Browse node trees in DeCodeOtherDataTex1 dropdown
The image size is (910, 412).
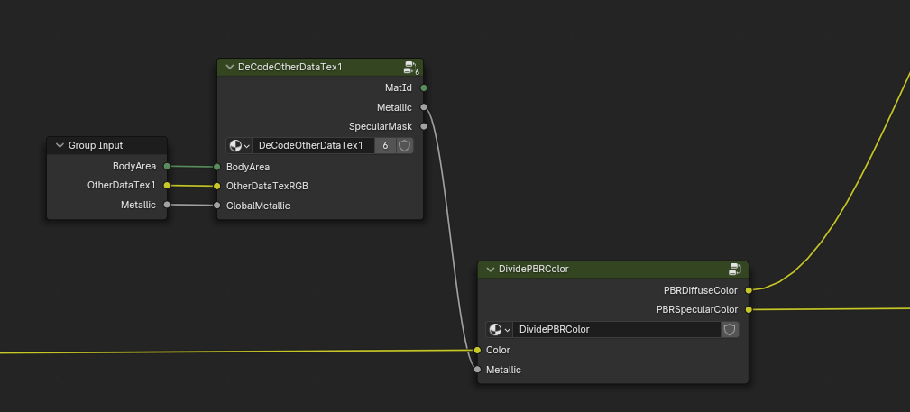click(239, 146)
